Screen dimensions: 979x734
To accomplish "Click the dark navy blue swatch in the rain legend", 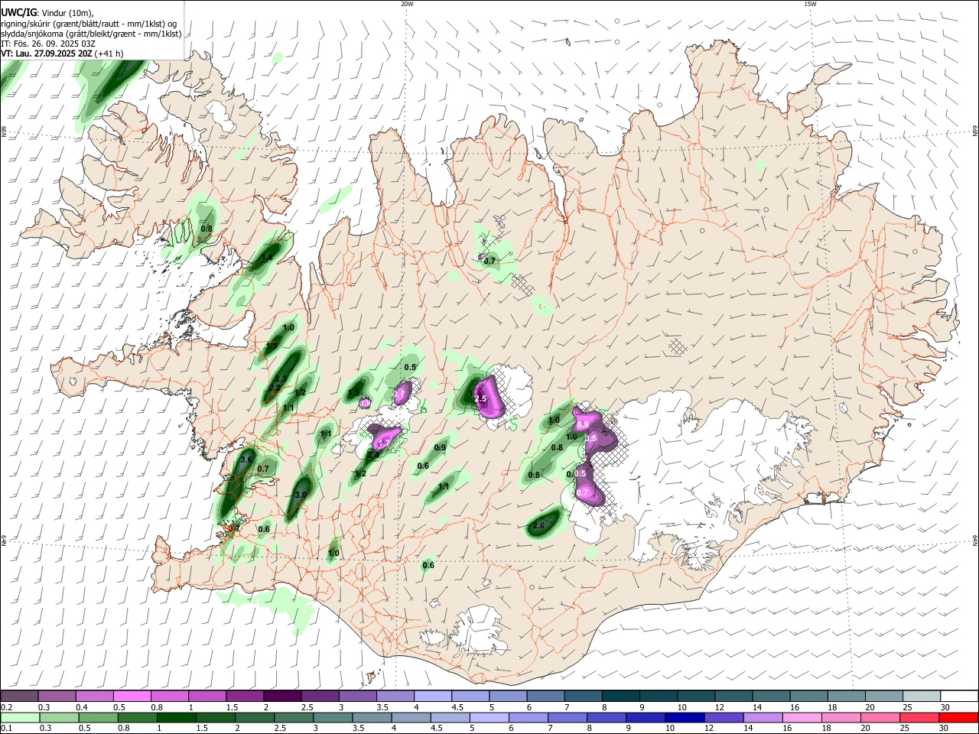I will (x=684, y=717).
